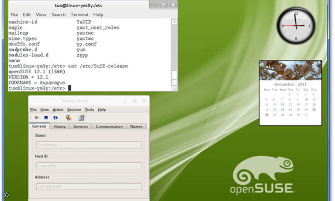Close the terminal window
Image resolution: width=335 pixels, height=201 pixels.
pyautogui.click(x=173, y=5)
